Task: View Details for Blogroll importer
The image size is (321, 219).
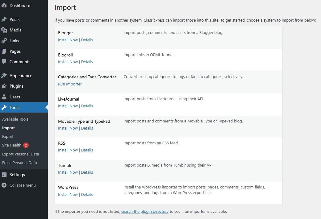Action: (x=87, y=62)
